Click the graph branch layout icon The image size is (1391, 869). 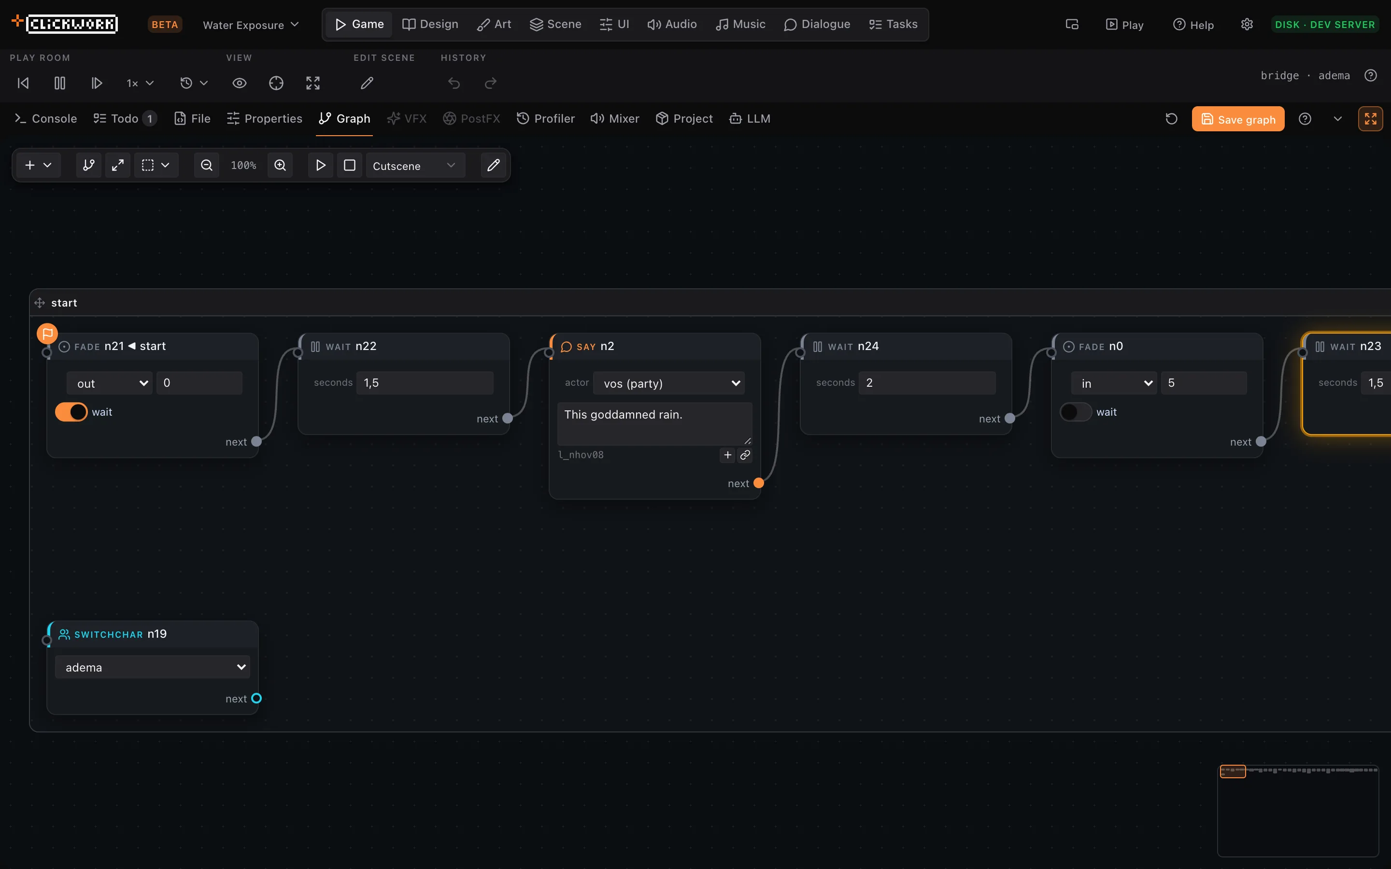[x=88, y=166]
